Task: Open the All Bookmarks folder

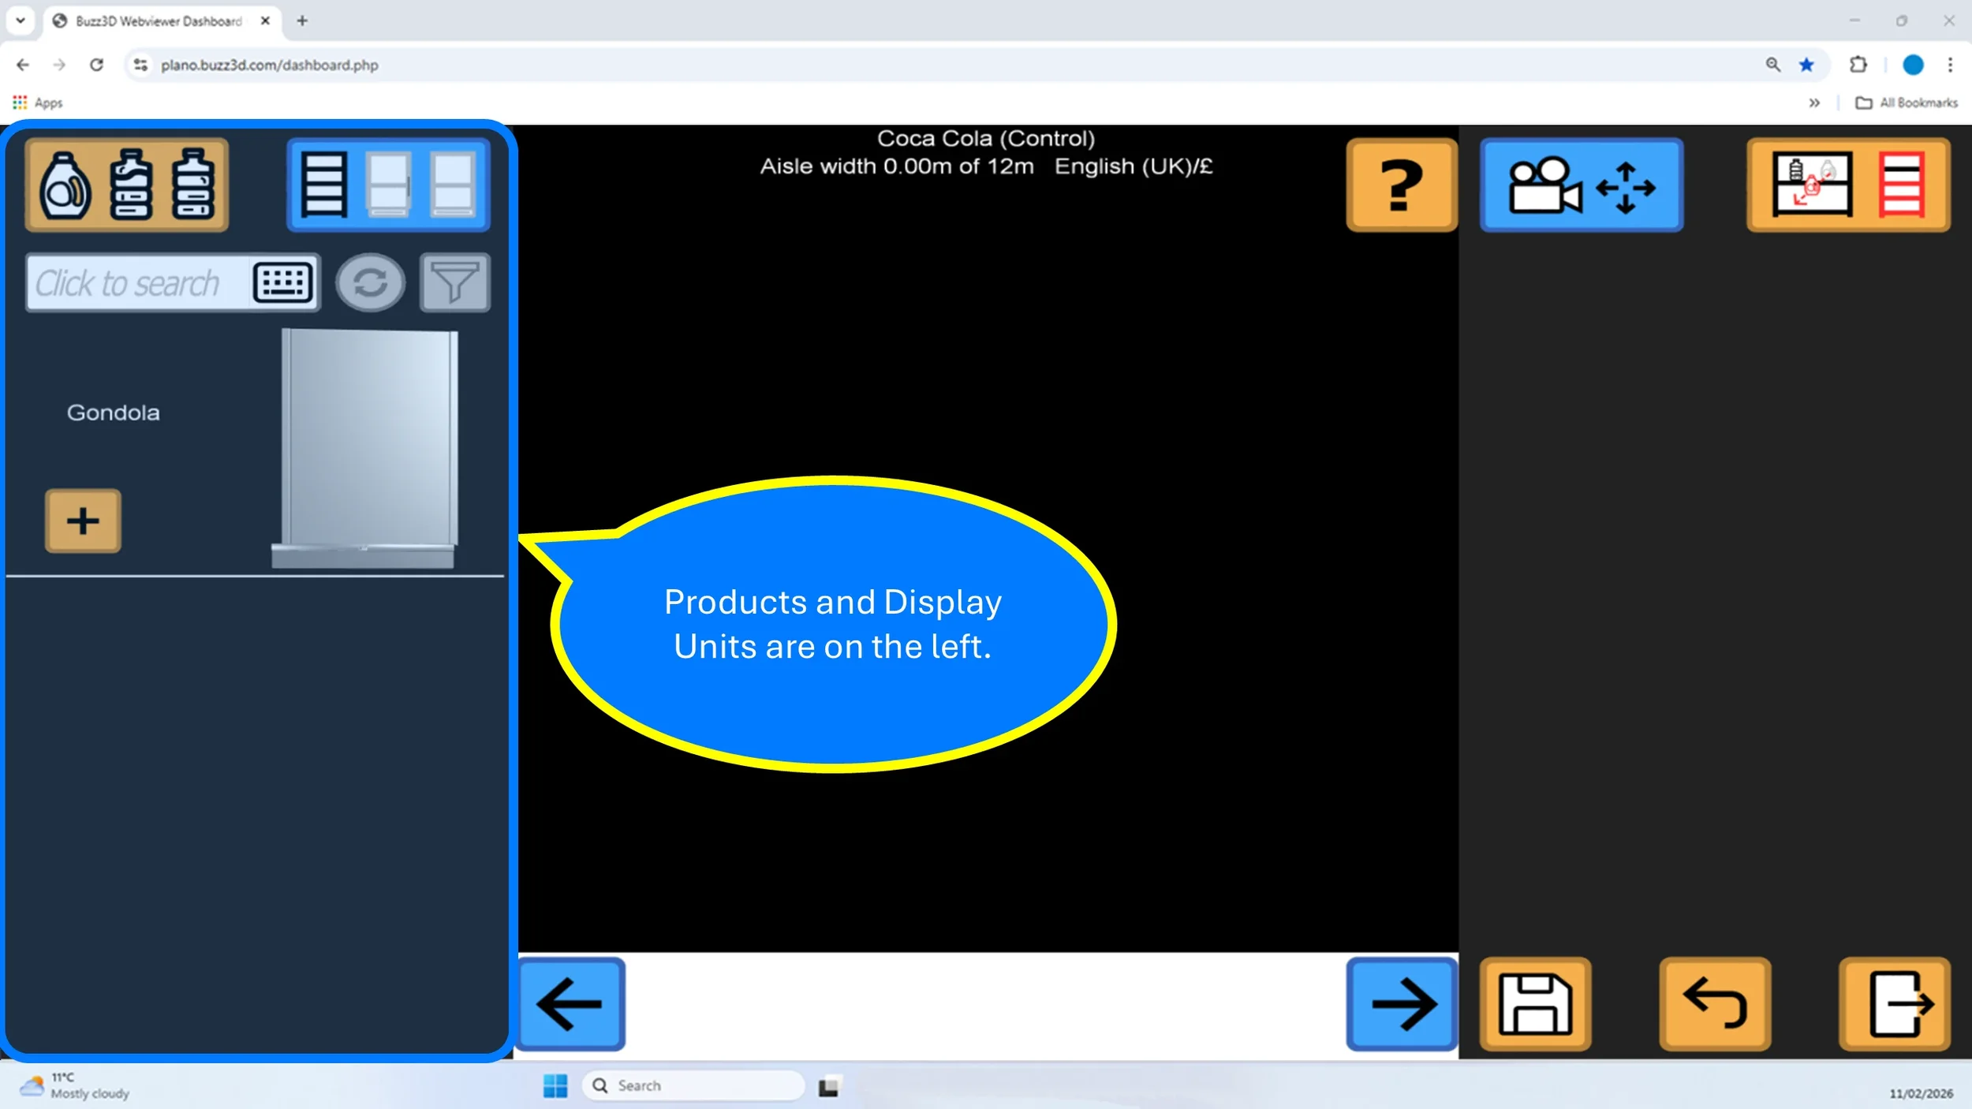Action: coord(1907,103)
